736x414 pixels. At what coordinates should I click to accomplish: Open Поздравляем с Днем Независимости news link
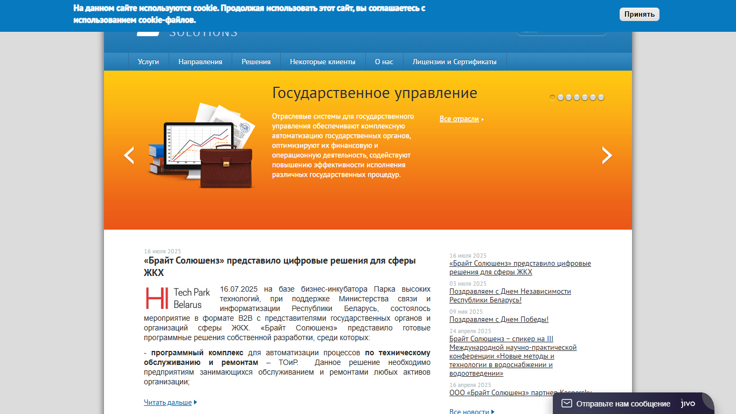tap(510, 295)
